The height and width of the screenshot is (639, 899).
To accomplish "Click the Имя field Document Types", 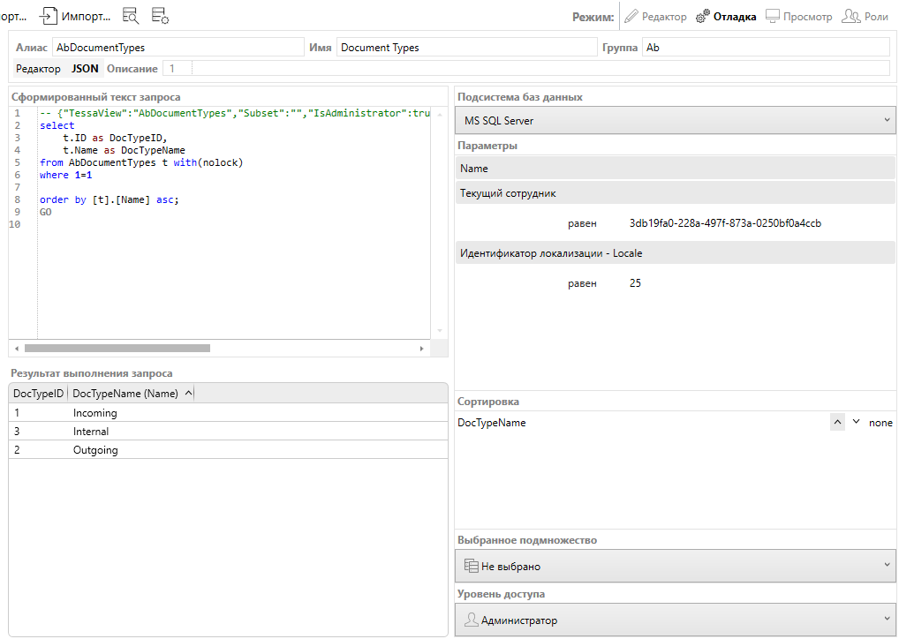I will coord(466,48).
